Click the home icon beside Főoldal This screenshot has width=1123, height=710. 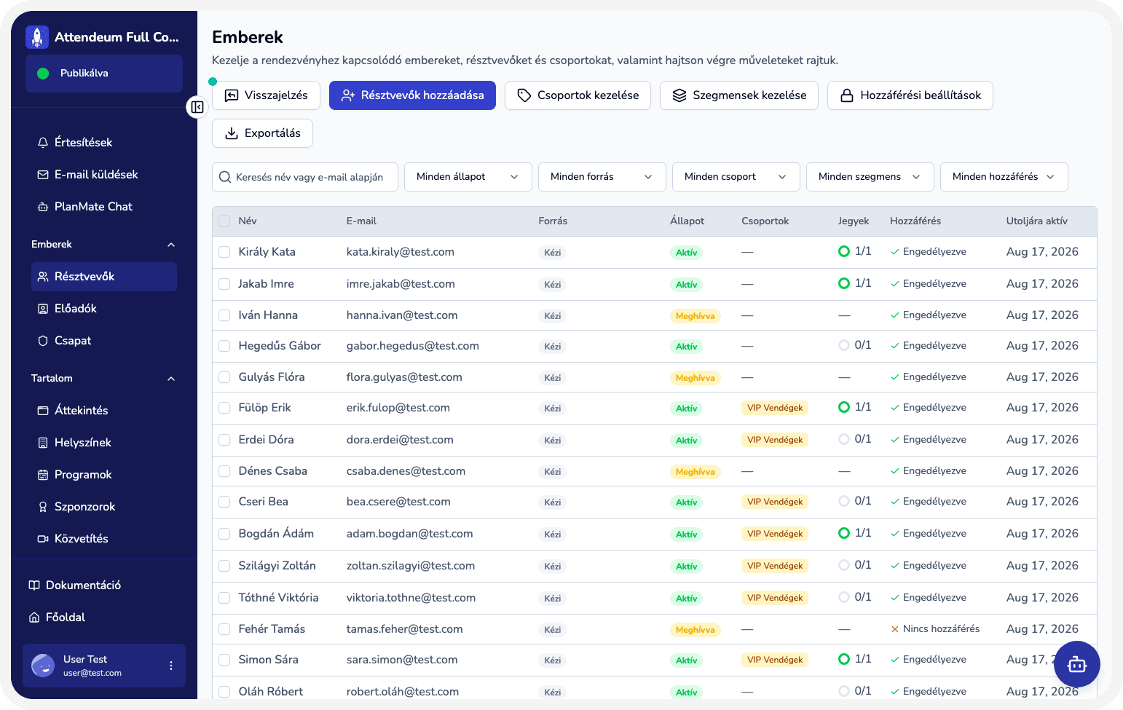(x=34, y=618)
